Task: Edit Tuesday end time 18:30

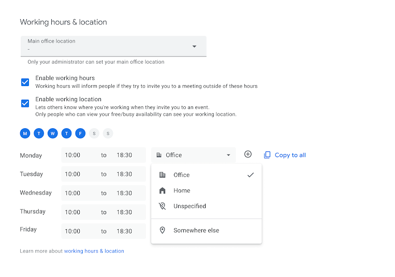Action: (124, 174)
